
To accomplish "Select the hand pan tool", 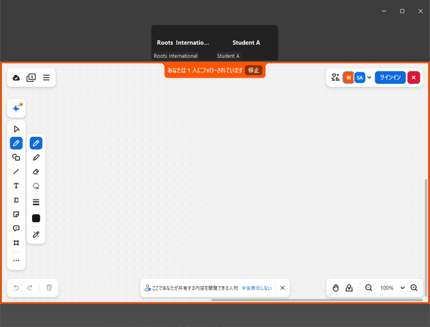I will pos(335,288).
